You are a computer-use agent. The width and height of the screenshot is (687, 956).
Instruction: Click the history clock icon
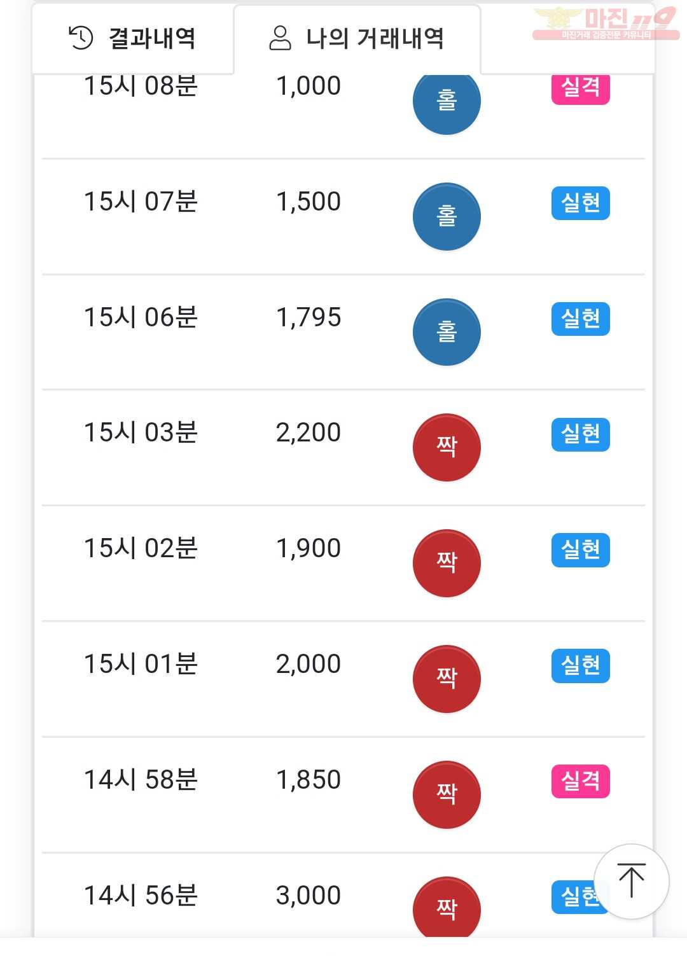(81, 38)
